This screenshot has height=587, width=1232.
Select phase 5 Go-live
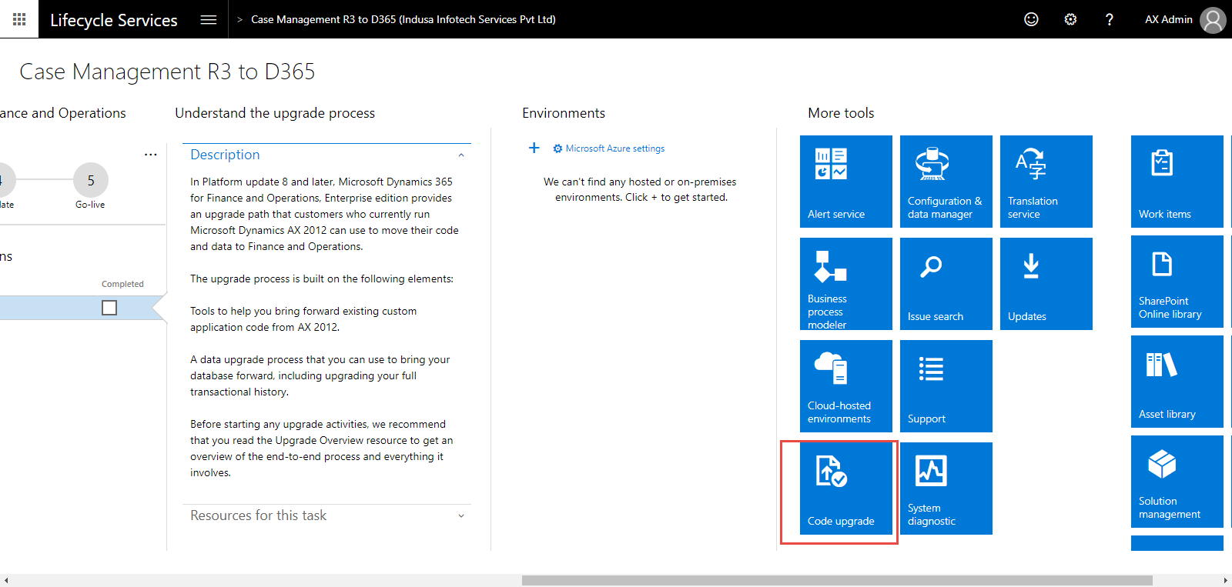[x=91, y=181]
